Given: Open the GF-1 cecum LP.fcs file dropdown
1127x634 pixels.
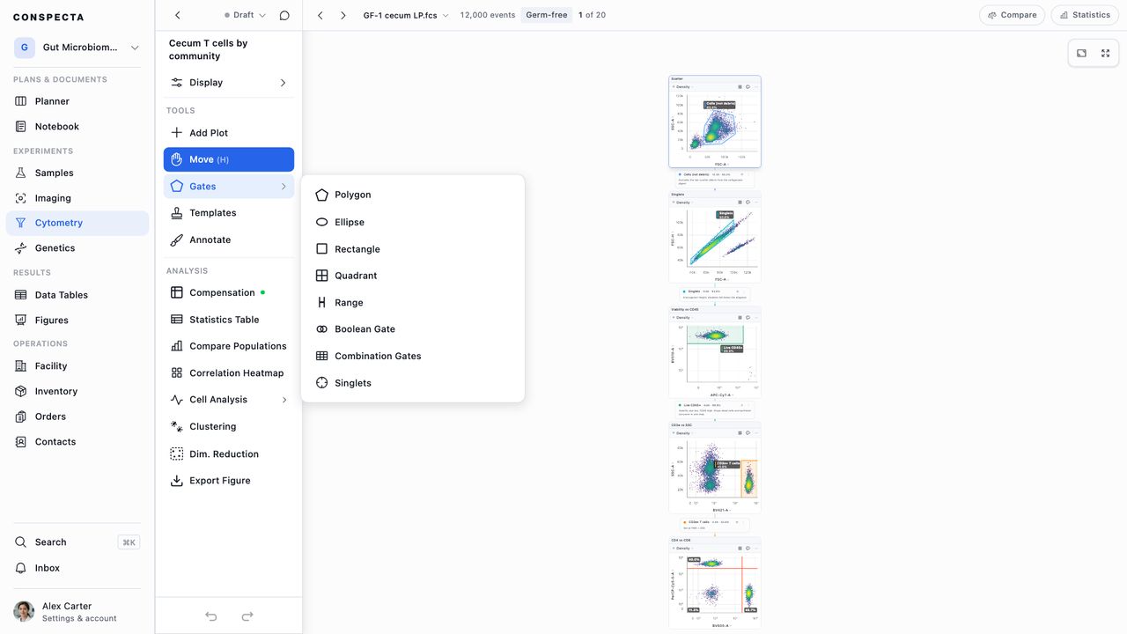Looking at the screenshot, I should click(x=406, y=15).
